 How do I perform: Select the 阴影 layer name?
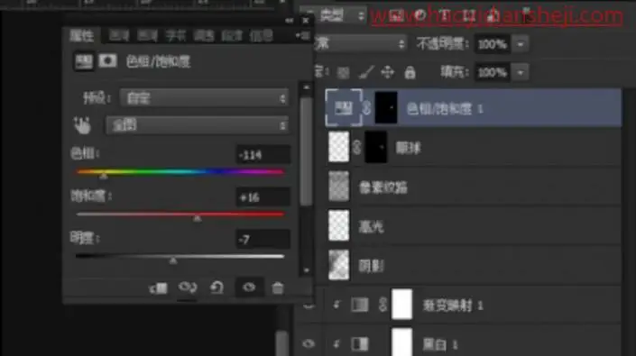(371, 266)
